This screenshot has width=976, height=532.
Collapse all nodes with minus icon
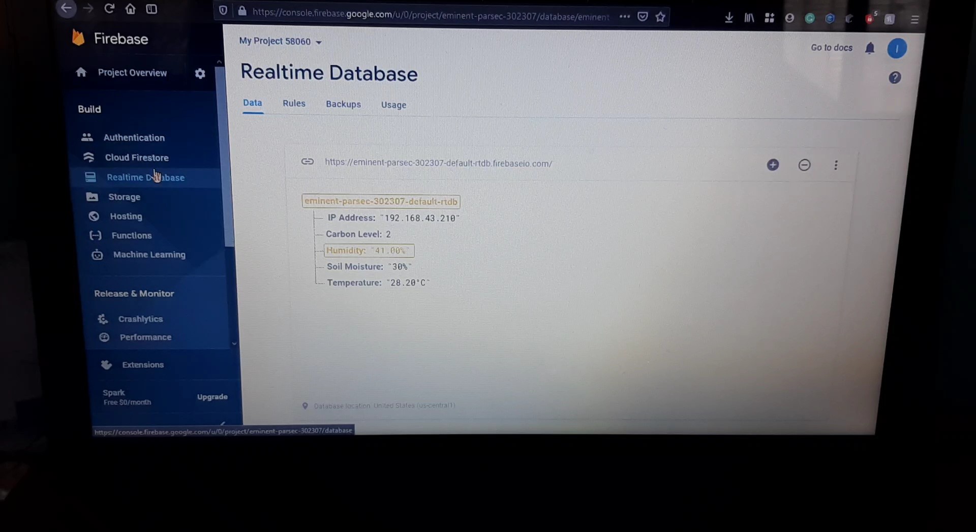(x=804, y=165)
